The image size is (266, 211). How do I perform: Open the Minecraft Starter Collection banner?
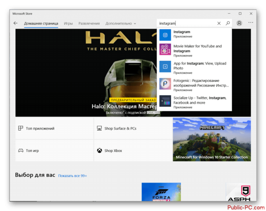[x=212, y=139]
